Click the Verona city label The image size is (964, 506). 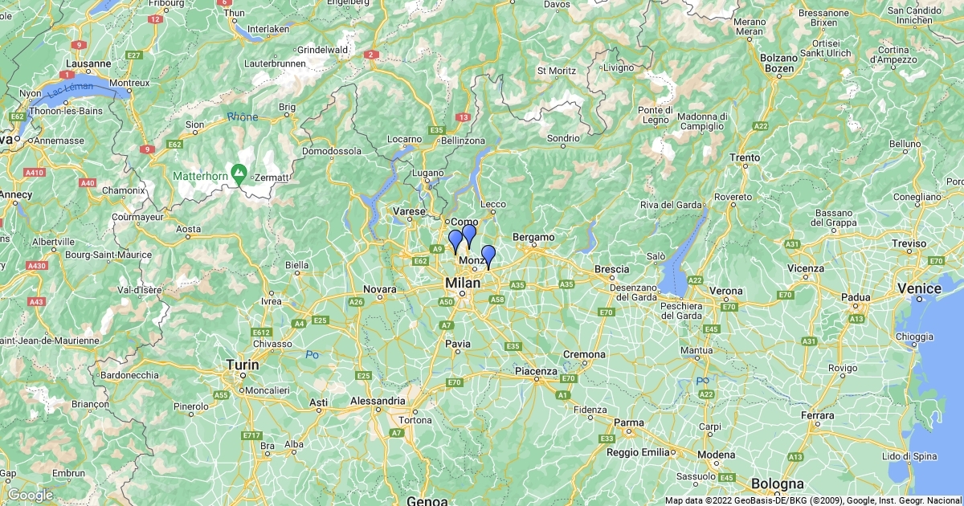tap(726, 290)
